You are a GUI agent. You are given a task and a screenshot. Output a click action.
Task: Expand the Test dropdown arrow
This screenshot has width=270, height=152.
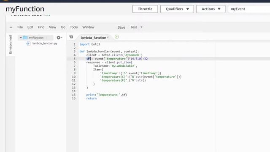click(141, 27)
